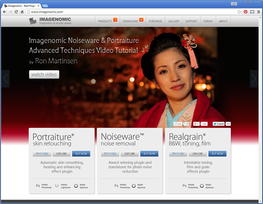Viewport: 263px width, 204px height.
Task: Try Realgrain for free
Action: tap(178, 154)
